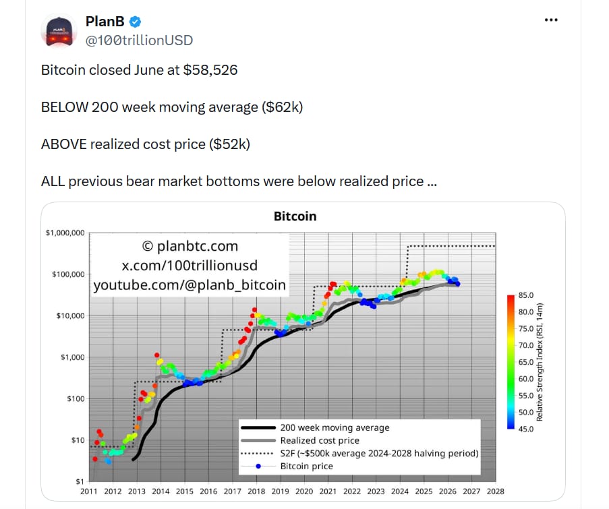
Task: Click the 85.0 value on the RSI scale
Action: pos(526,295)
